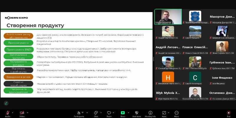Screen dimensions: 236x118
Task: Select Женя Горовік participant thumbnail
Action: pyautogui.click(x=222, y=47)
